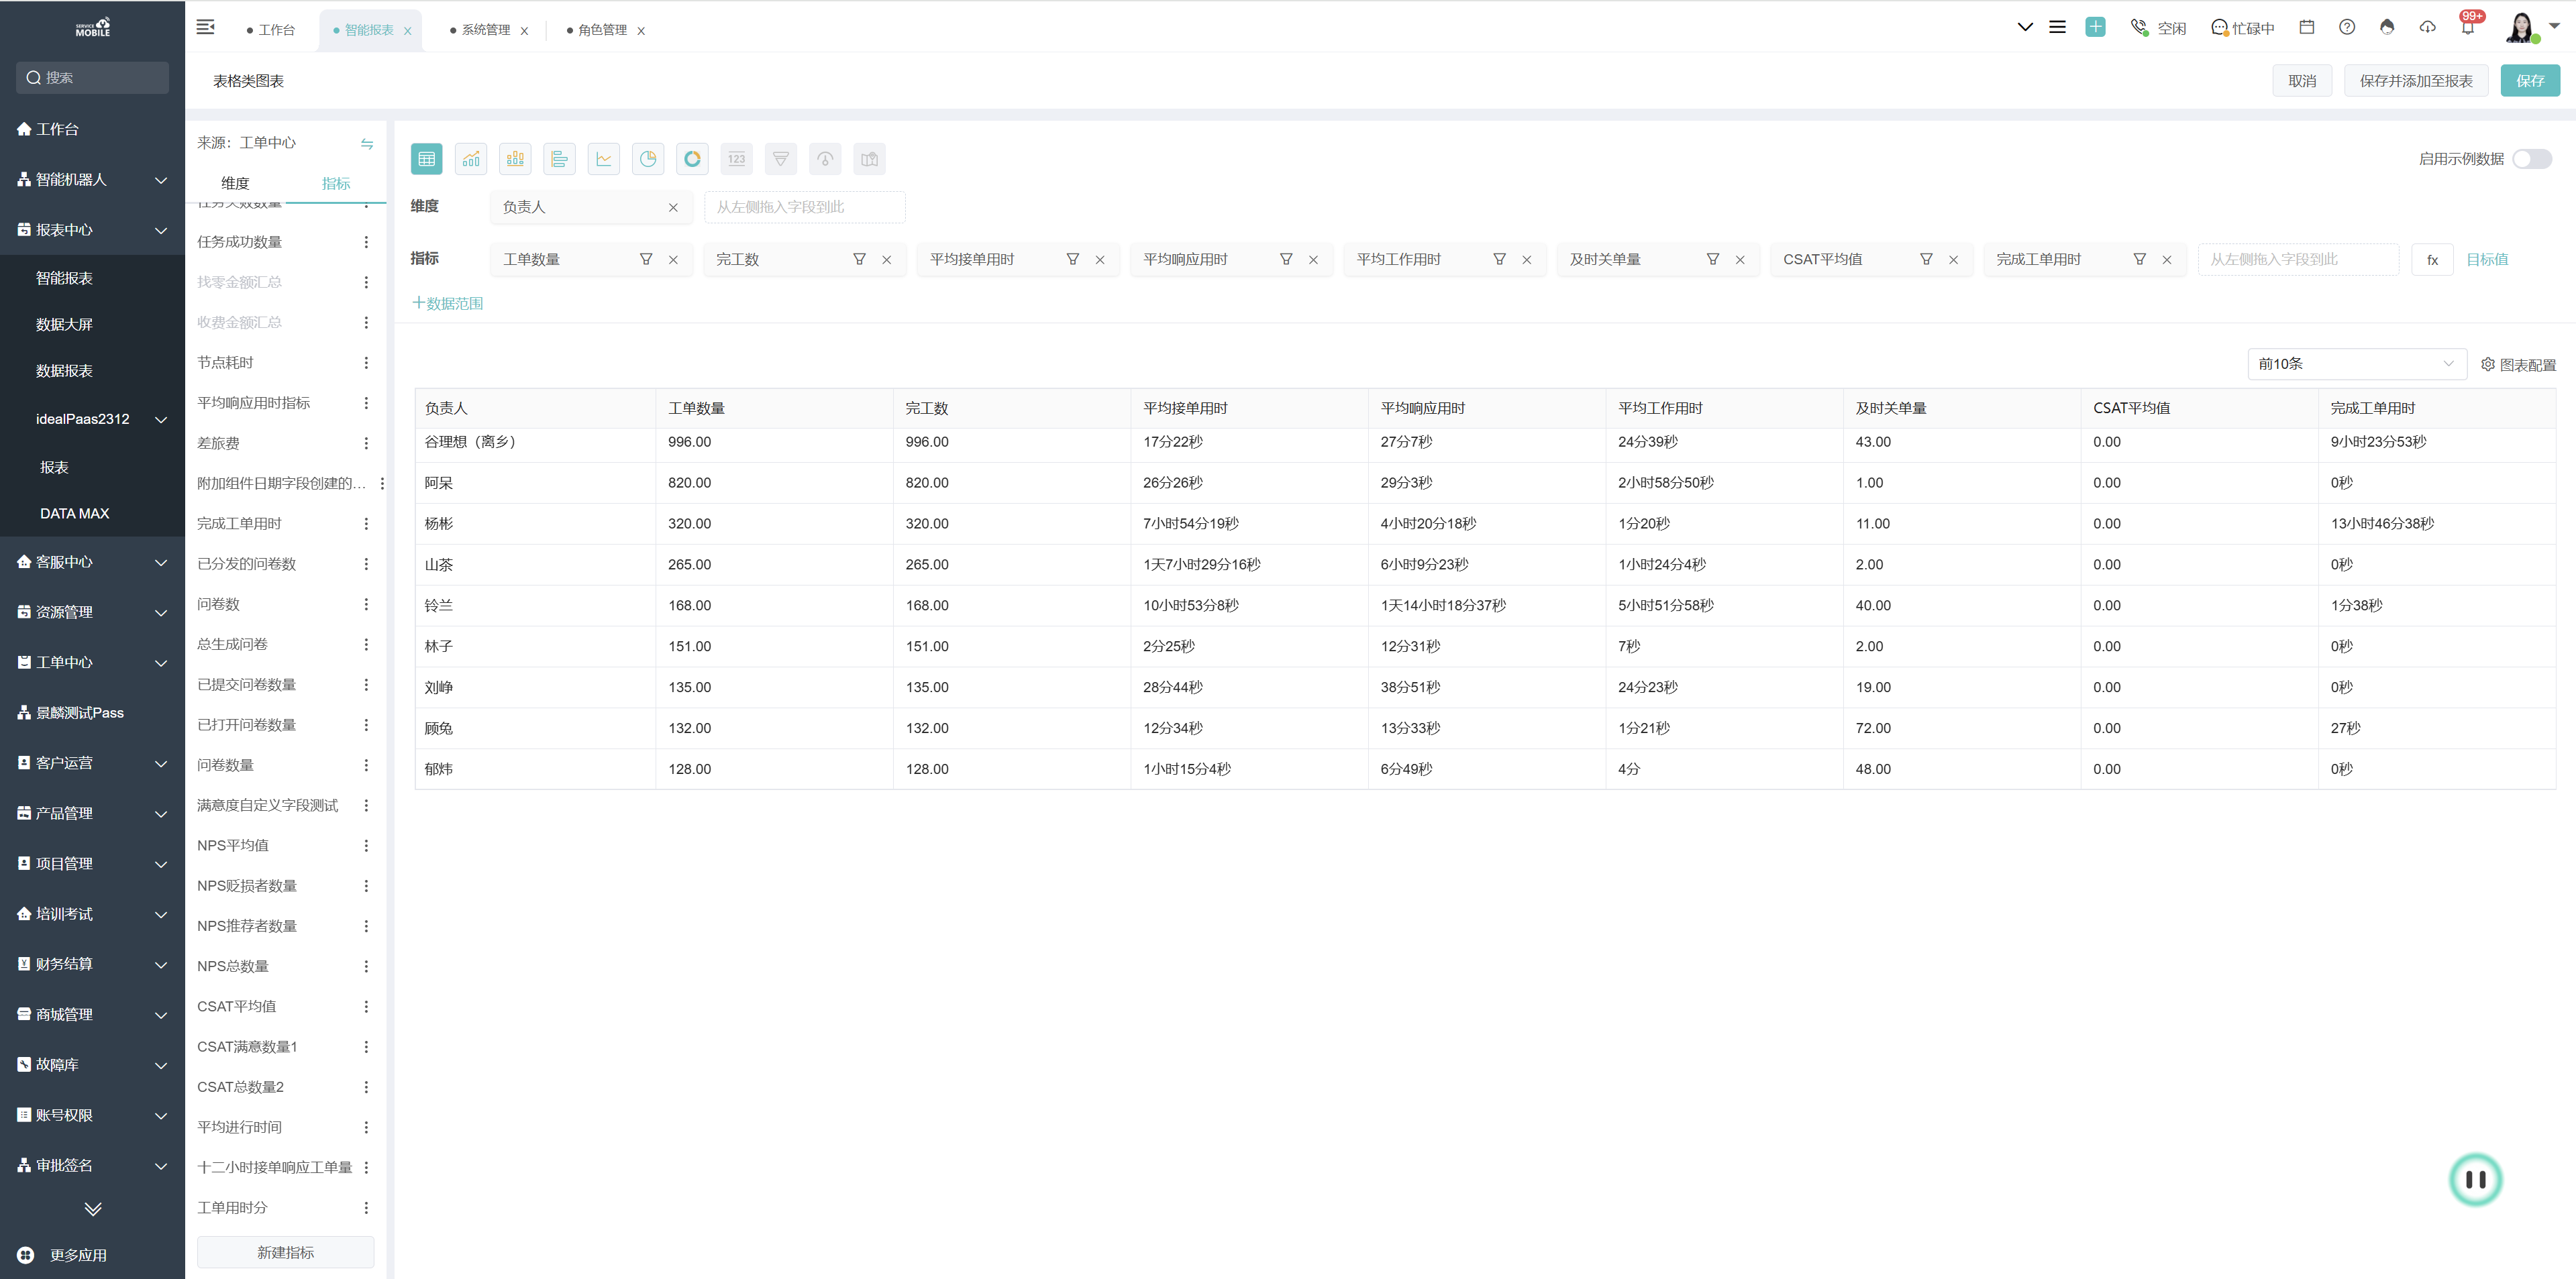Open the help question mark icon
This screenshot has height=1279, width=2576.
click(x=2347, y=27)
